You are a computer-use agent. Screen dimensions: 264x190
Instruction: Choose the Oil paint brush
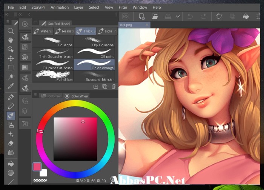coord(94,53)
